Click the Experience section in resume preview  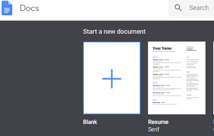point(167,68)
